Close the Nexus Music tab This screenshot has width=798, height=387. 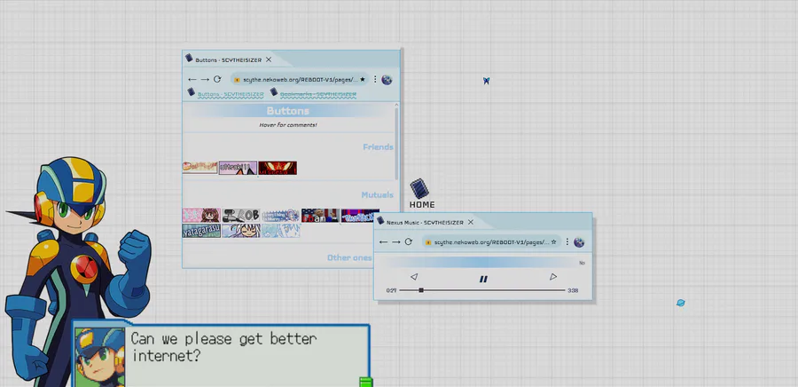tap(471, 222)
